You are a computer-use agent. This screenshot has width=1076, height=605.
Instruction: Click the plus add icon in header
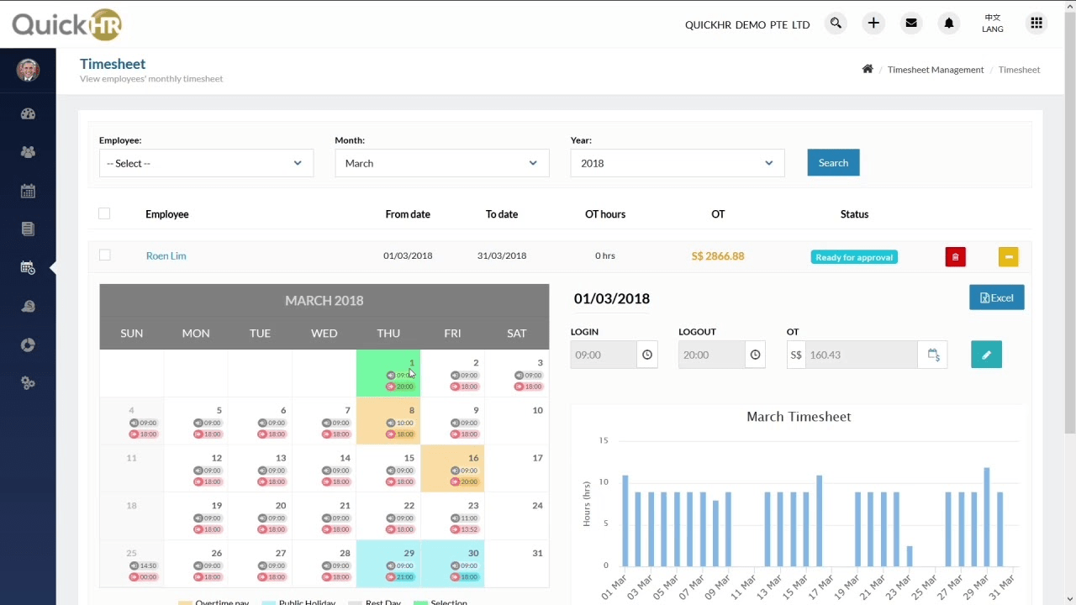(x=873, y=24)
